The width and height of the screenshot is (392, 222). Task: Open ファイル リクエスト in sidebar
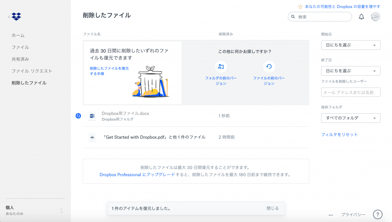pos(32,71)
